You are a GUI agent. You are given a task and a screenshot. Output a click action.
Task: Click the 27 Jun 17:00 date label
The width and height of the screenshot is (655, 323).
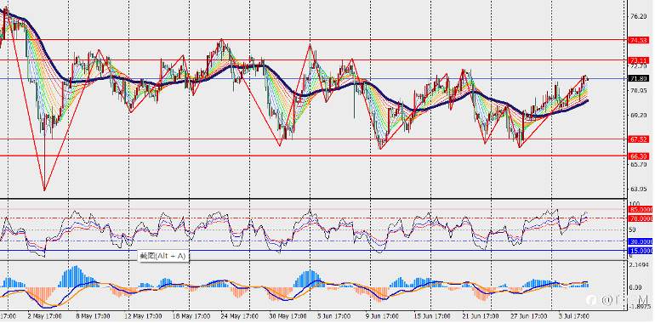coord(530,316)
